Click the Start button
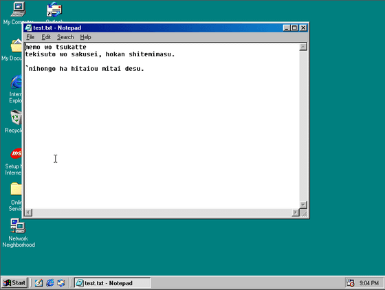Viewport: 385px width, 290px height. 14,283
